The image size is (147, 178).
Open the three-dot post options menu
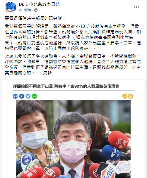[136, 7]
